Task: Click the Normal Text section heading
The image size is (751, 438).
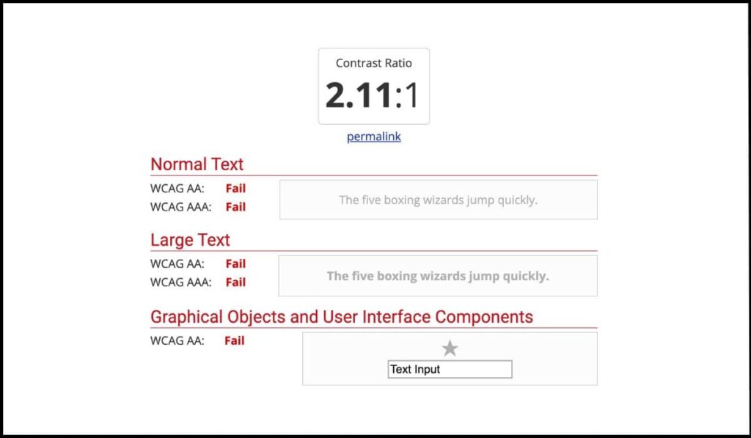Action: pos(197,164)
